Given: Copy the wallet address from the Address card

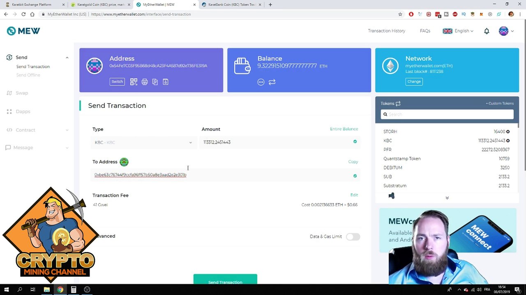Looking at the screenshot, I should coord(155,82).
